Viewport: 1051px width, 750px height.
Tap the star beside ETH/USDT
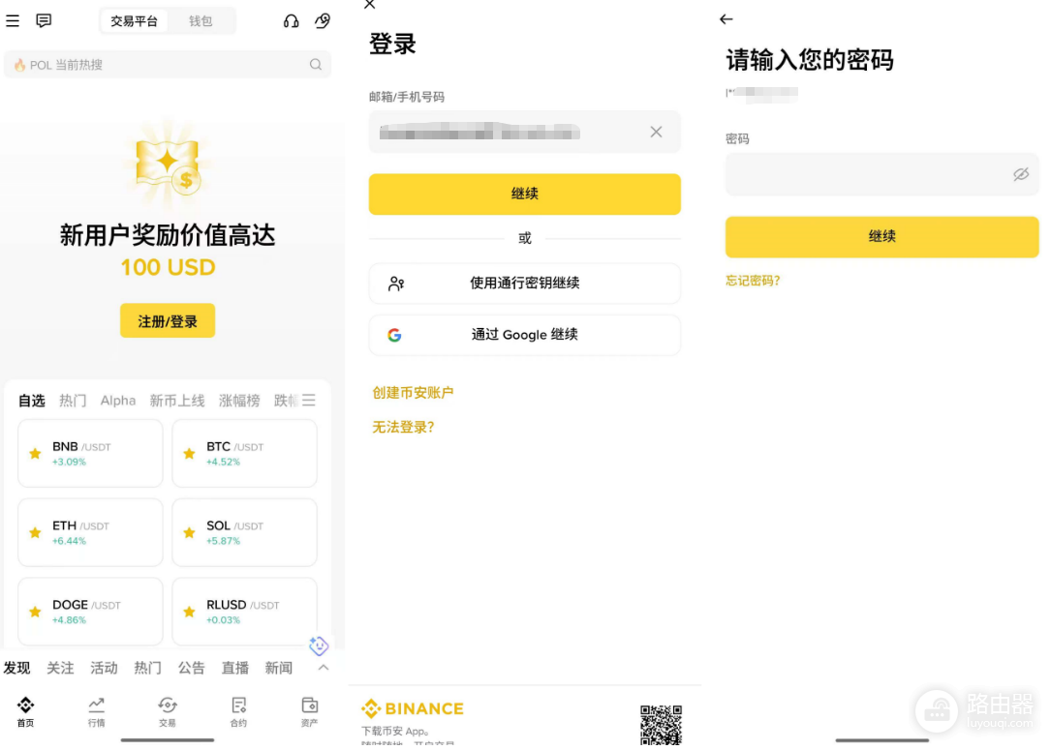pos(36,533)
